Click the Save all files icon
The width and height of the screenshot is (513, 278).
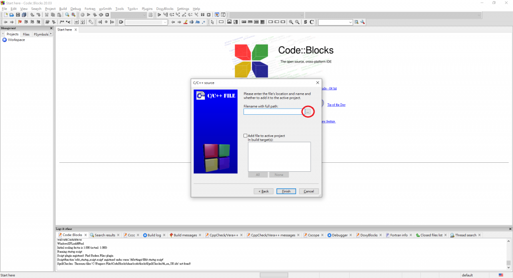[x=24, y=15]
